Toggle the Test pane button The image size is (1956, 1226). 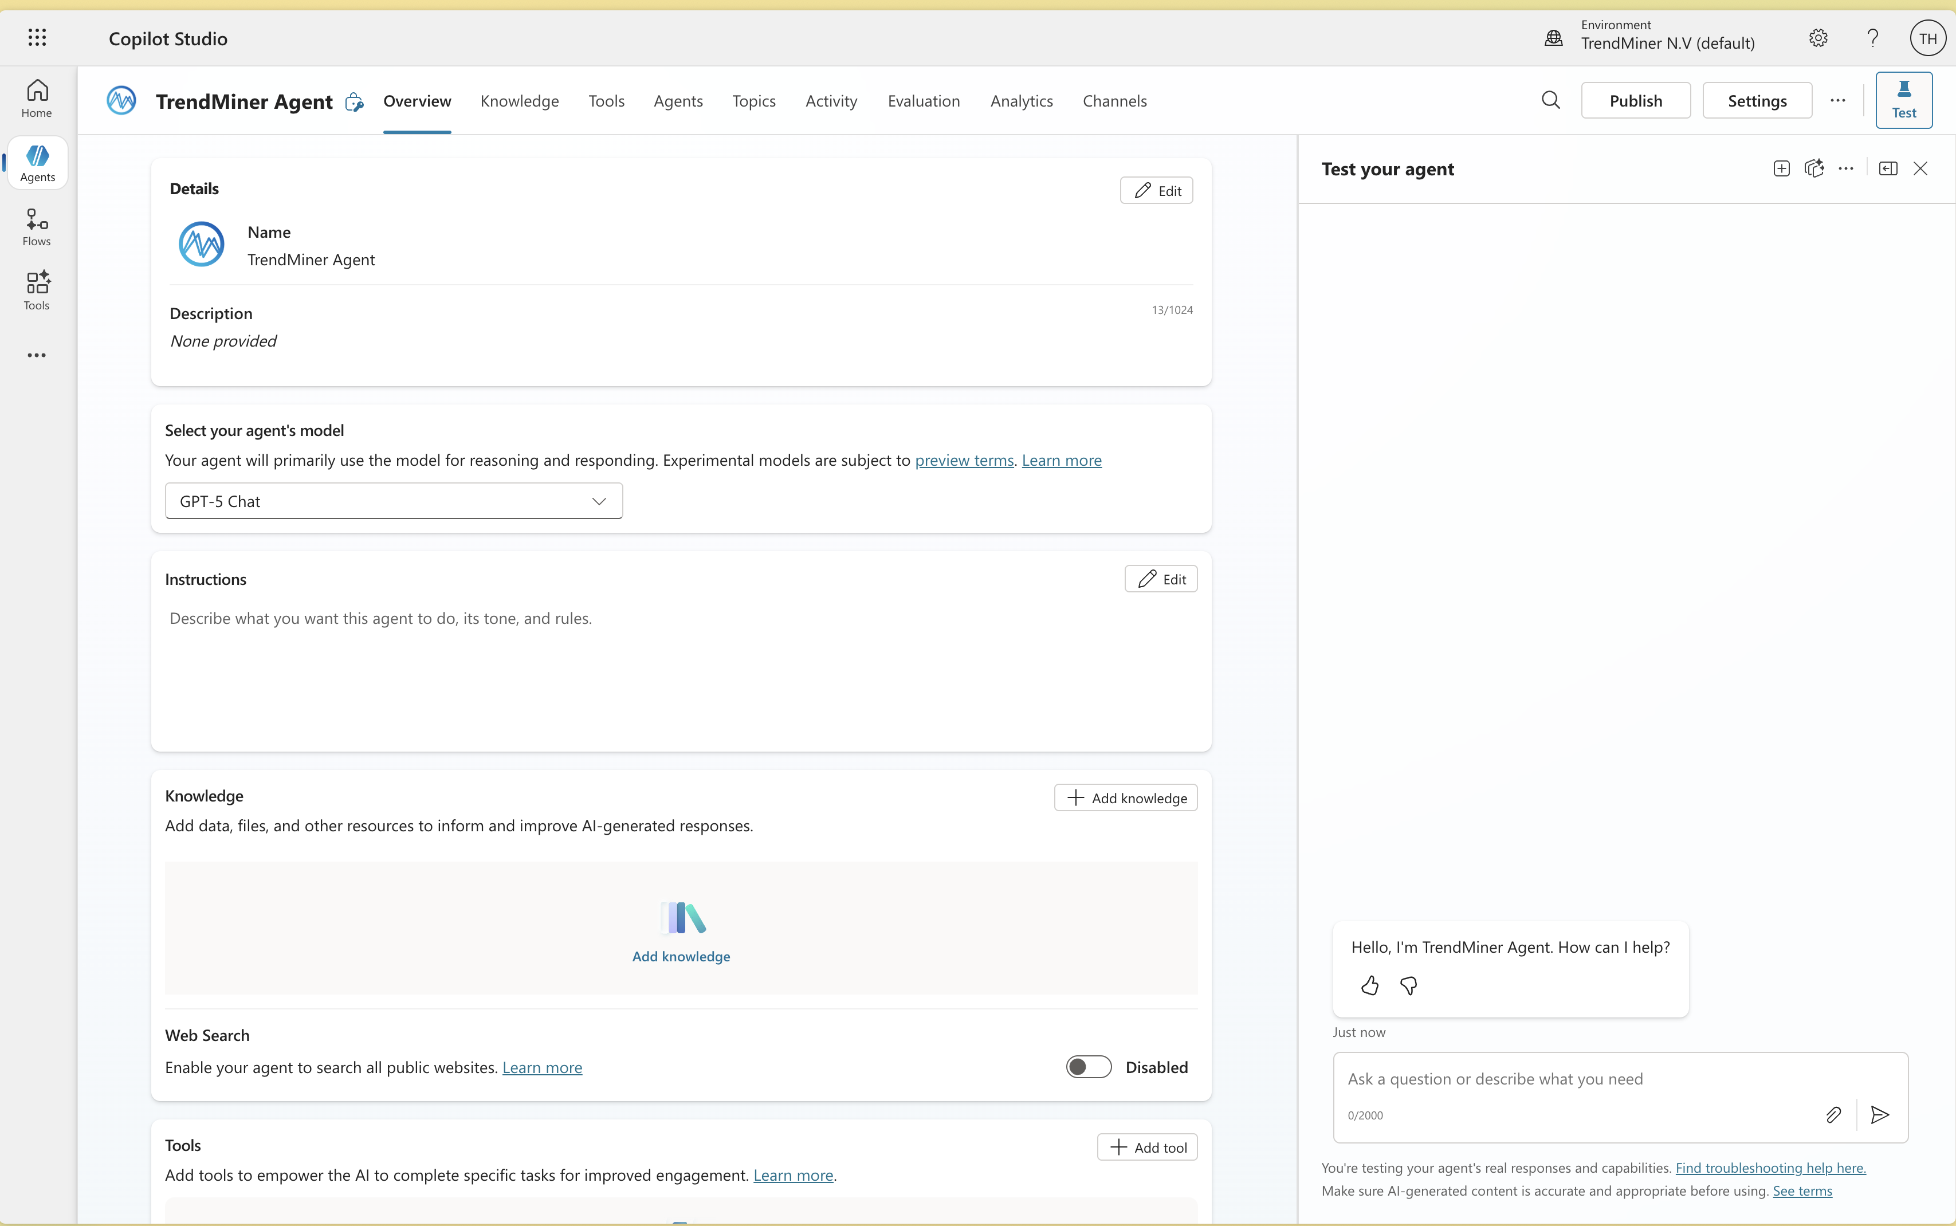pyautogui.click(x=1904, y=101)
